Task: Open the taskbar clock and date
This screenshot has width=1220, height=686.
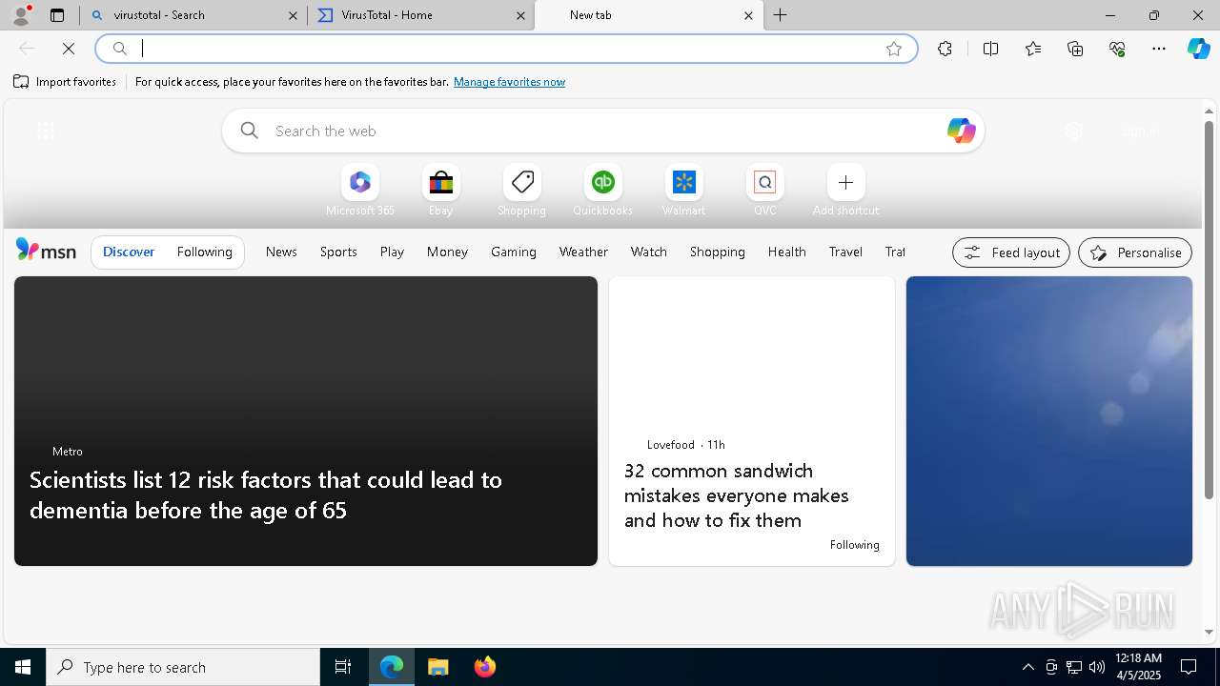Action: (x=1137, y=667)
